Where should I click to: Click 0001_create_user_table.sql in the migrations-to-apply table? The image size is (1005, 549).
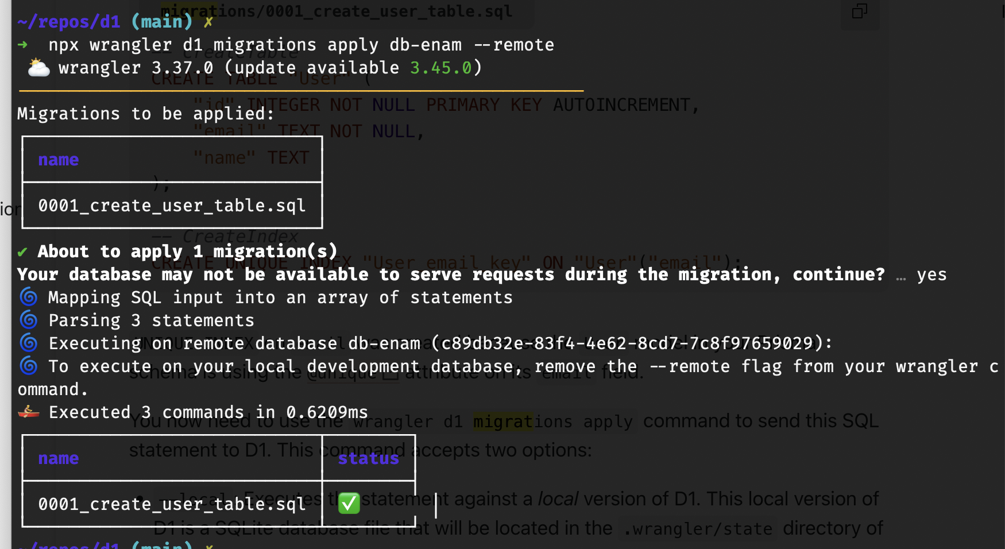pos(172,206)
